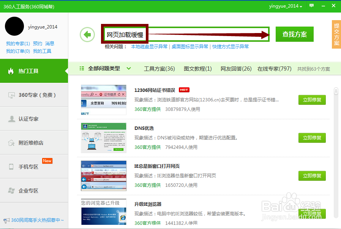The width and height of the screenshot is (341, 229).
Task: Click the megaphone icon at bottom left
Action: point(6,221)
